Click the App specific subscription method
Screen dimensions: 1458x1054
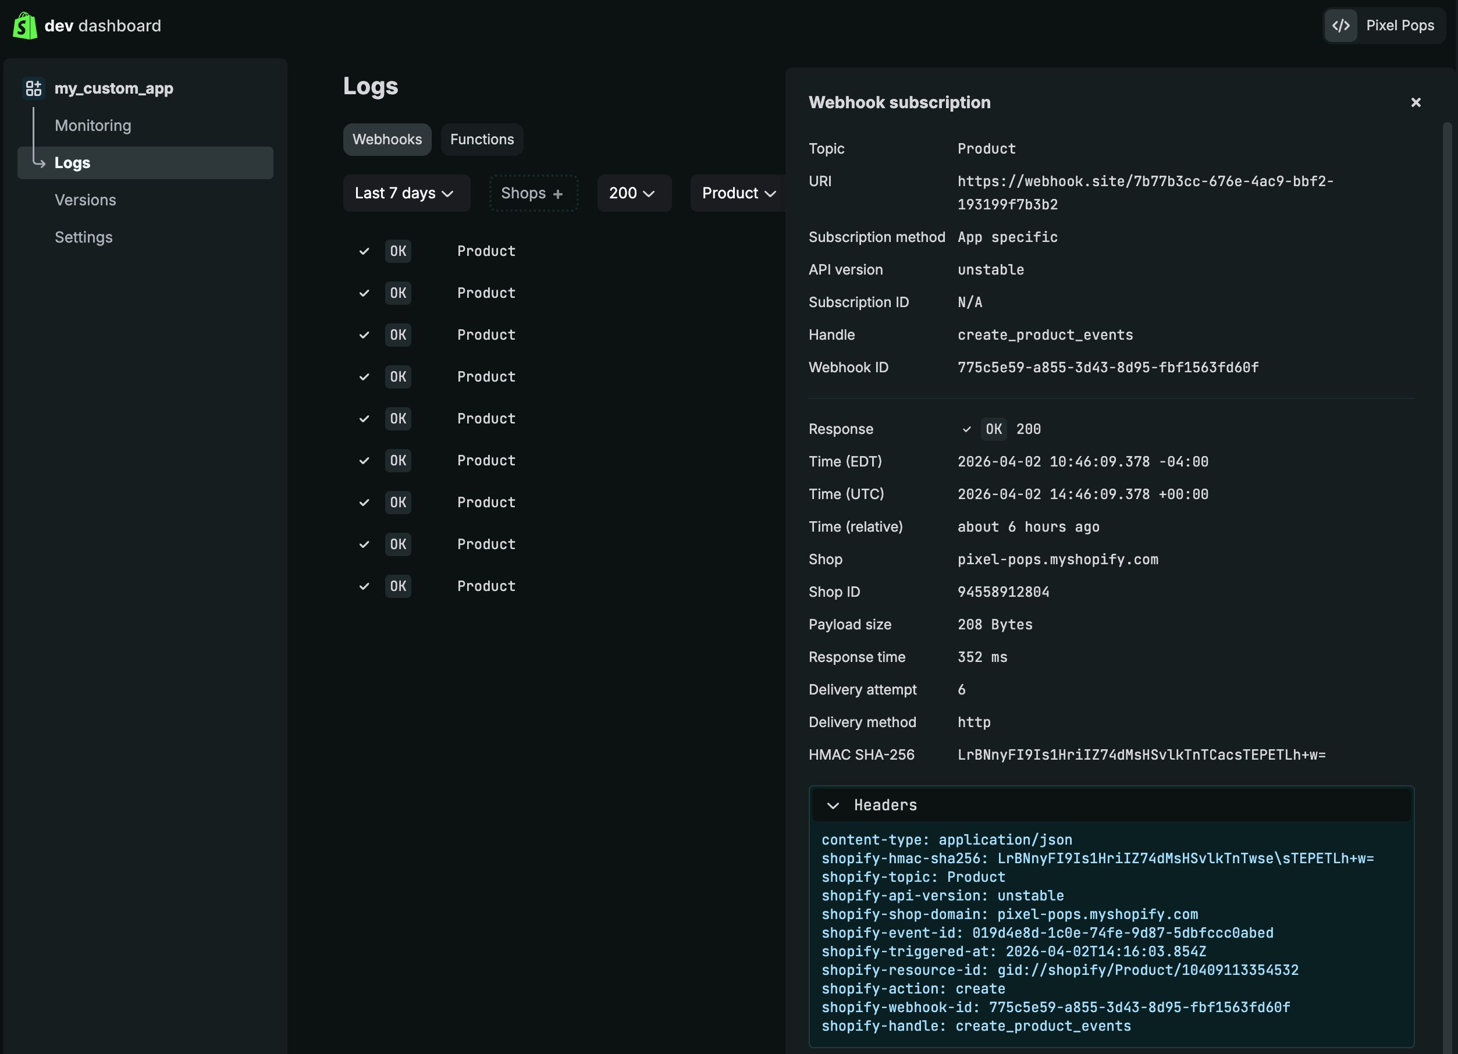tap(1007, 237)
